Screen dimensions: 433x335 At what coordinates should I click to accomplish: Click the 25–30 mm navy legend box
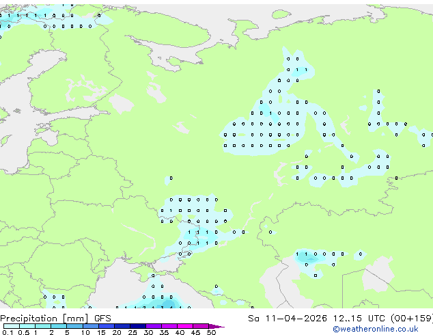pyautogui.click(x=137, y=326)
